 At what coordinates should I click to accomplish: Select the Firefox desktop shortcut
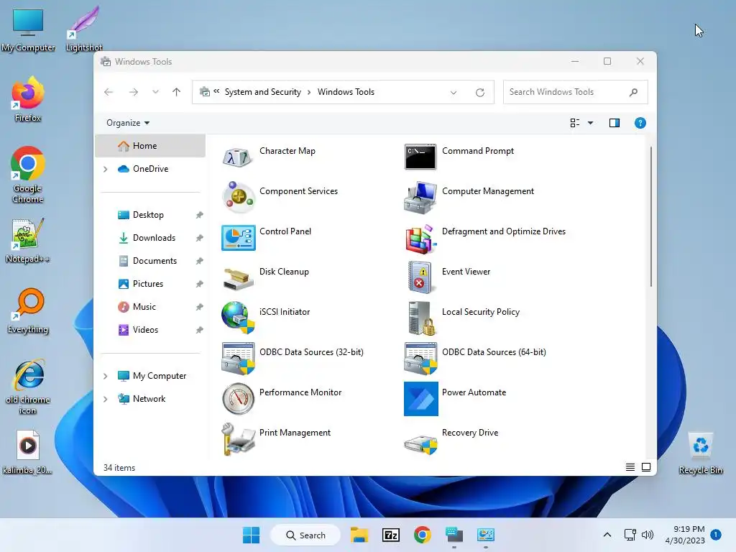(28, 100)
